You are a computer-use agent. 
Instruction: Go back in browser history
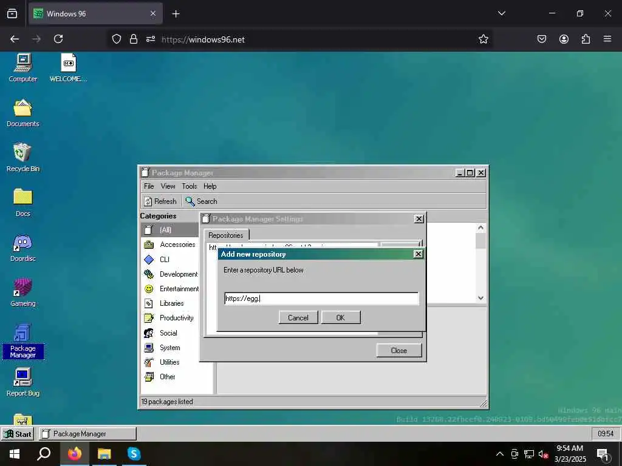pos(15,39)
